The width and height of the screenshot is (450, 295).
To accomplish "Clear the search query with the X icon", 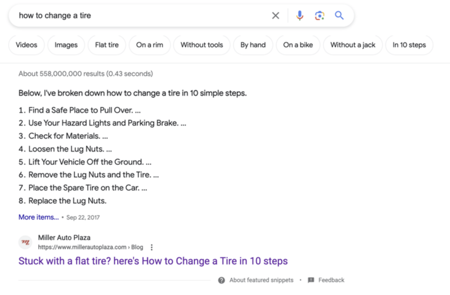I will (276, 15).
